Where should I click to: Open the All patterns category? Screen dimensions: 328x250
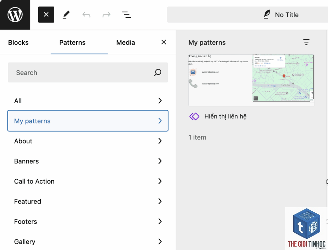88,101
